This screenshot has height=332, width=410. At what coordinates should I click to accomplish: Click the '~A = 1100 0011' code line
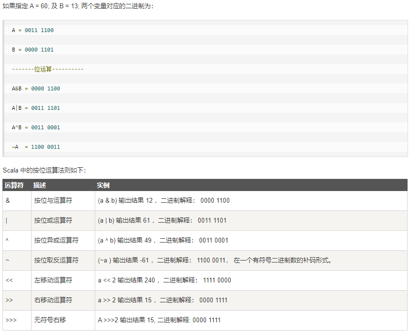[36, 147]
